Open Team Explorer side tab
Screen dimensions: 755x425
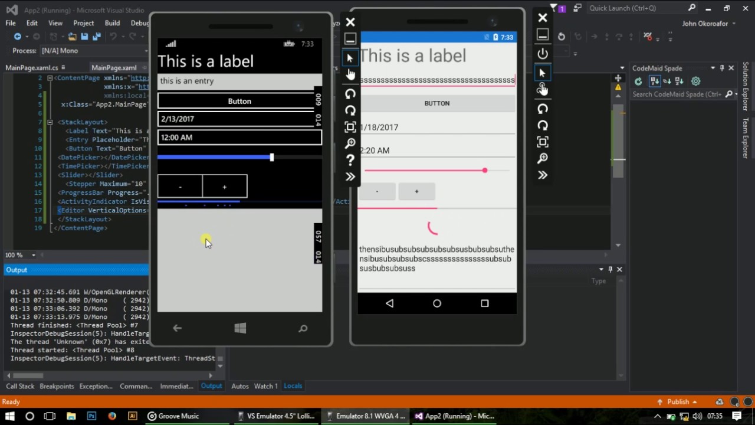click(746, 138)
